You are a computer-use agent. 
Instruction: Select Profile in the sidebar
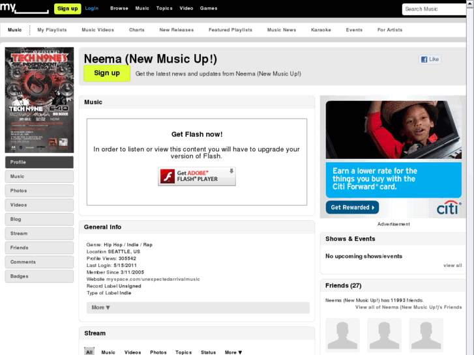point(39,162)
